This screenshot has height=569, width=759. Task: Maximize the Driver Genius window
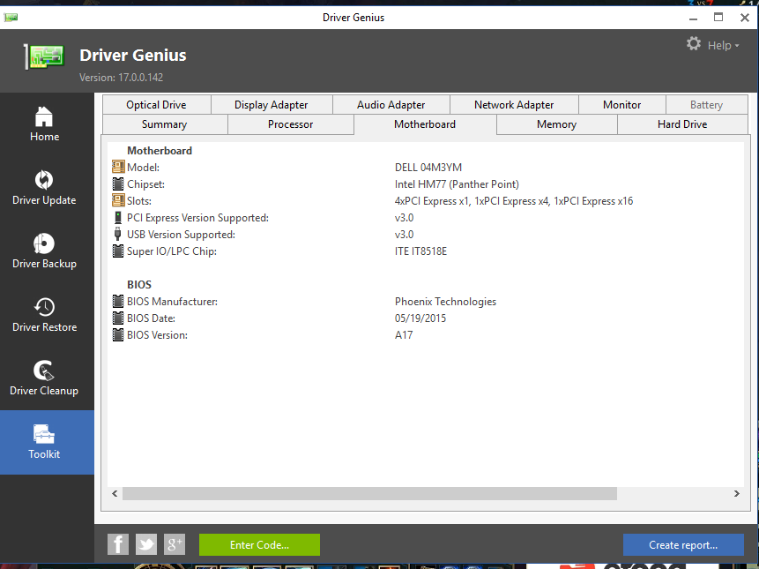pyautogui.click(x=718, y=18)
